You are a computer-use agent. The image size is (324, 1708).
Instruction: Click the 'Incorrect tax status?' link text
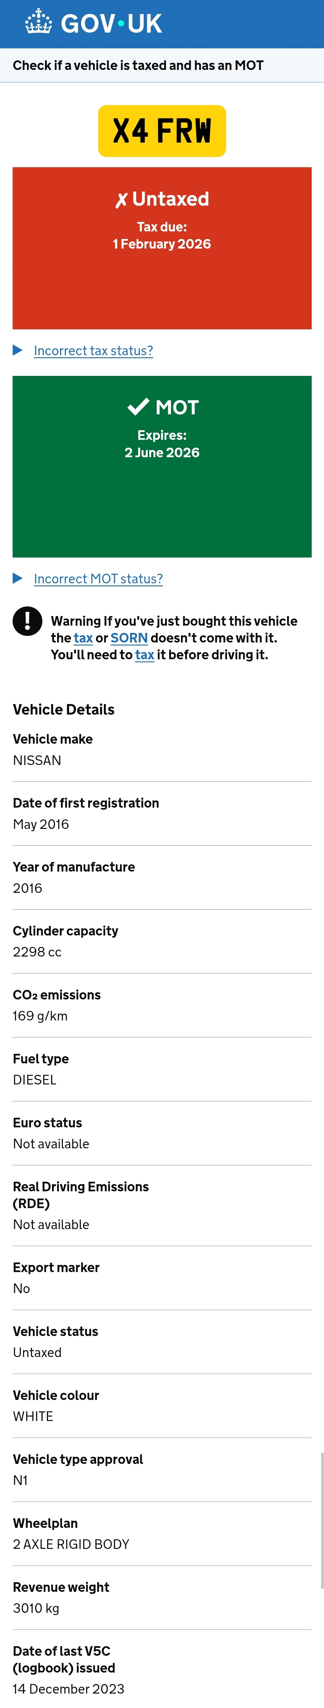click(x=93, y=351)
